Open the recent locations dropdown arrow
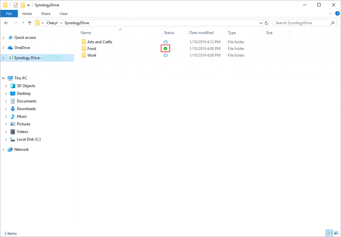Image resolution: width=341 pixels, height=237 pixels. coord(23,23)
